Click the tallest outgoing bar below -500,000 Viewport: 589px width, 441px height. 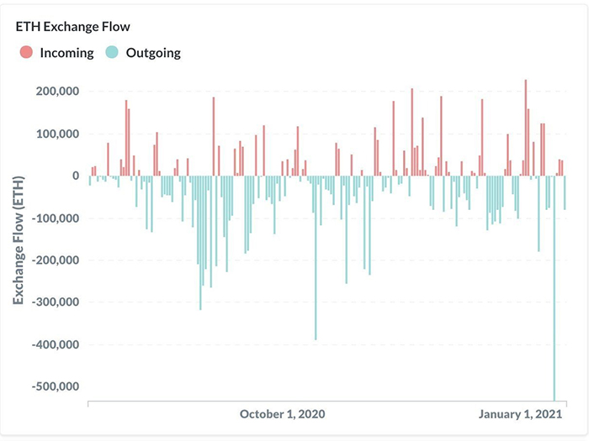[x=554, y=288]
